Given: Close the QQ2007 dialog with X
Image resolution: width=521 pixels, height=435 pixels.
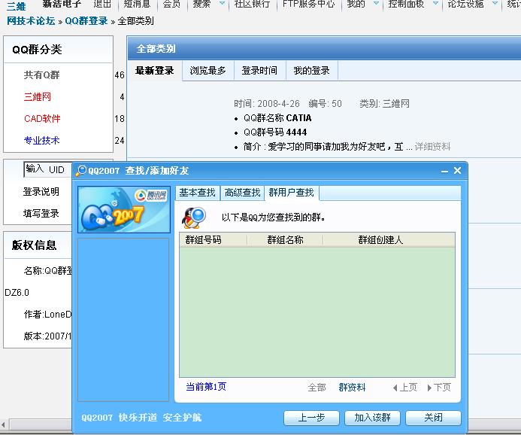Looking at the screenshot, I should point(457,171).
